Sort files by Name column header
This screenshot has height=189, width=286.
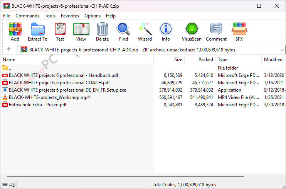click(77, 60)
